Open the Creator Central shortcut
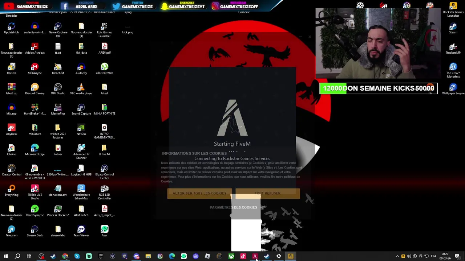Image resolution: width=465 pixels, height=261 pixels. click(11, 171)
